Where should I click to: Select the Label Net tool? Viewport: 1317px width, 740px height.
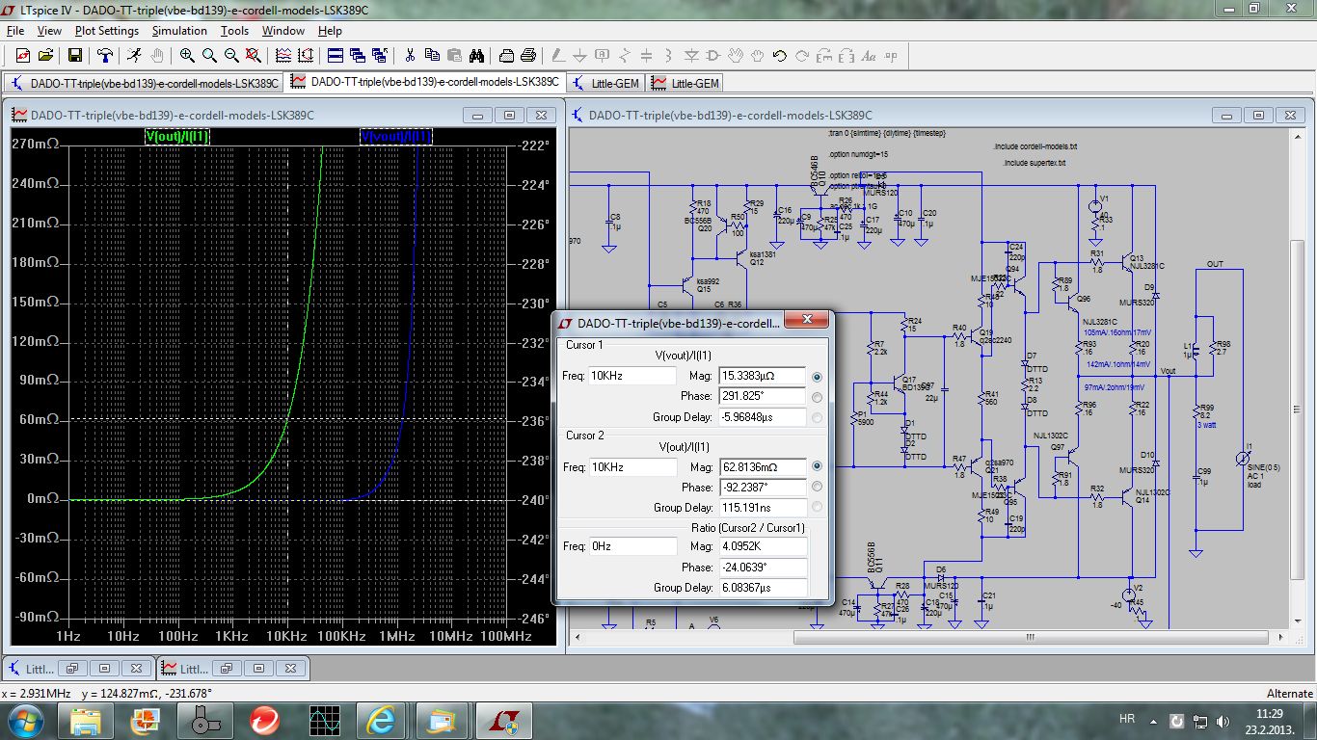(602, 55)
